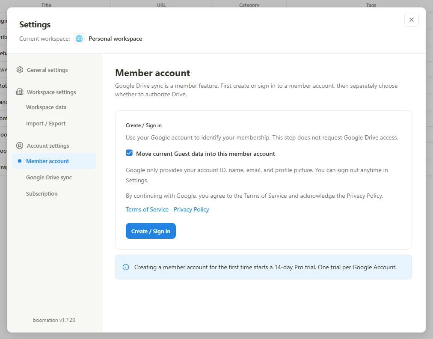Open Google Drive sync settings
Image resolution: width=433 pixels, height=339 pixels.
(49, 177)
